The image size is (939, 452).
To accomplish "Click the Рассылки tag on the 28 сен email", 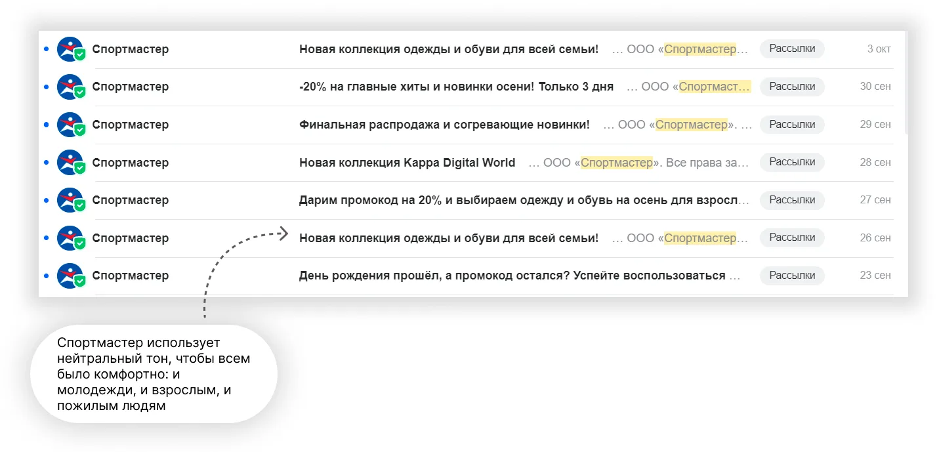I will pos(792,162).
